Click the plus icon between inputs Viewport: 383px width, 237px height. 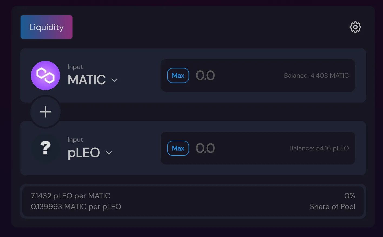[x=45, y=112]
